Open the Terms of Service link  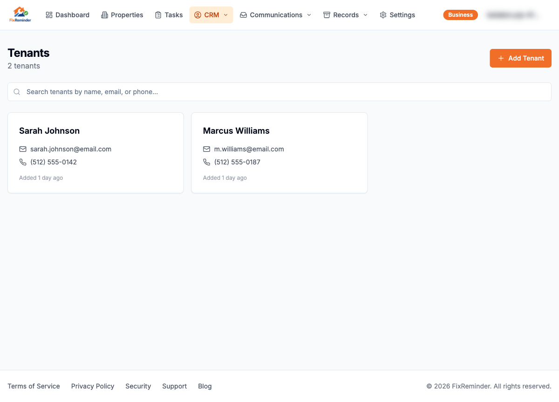tap(34, 386)
